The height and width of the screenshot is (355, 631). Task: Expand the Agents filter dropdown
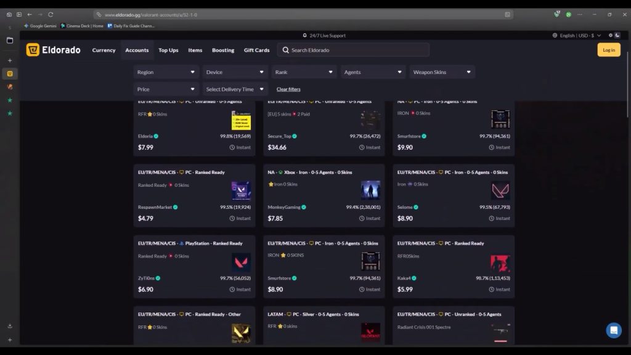click(373, 72)
